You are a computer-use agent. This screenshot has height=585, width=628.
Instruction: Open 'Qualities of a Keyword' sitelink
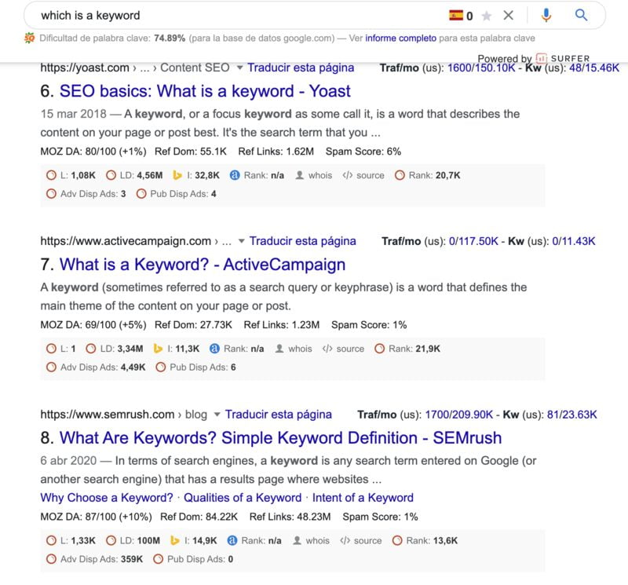click(243, 498)
